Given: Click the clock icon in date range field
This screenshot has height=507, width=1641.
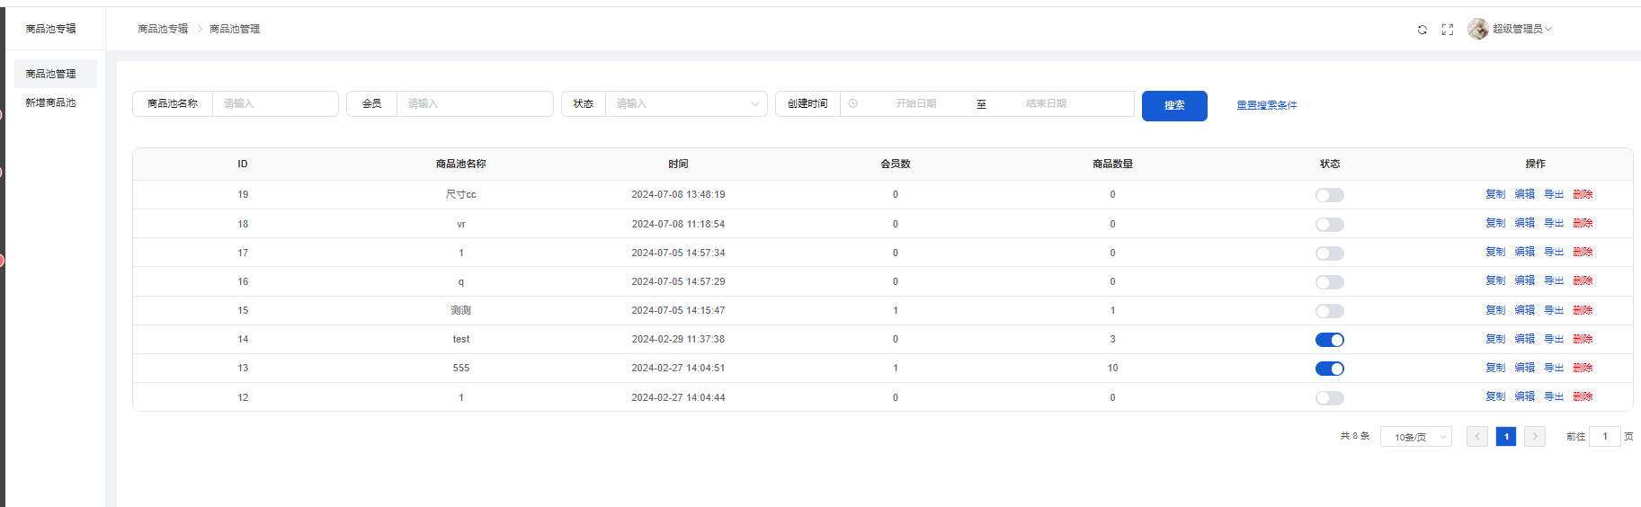Looking at the screenshot, I should [x=852, y=104].
